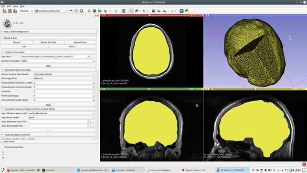The height and width of the screenshot is (173, 307).
Task: Open the File menu
Action: 3,6
